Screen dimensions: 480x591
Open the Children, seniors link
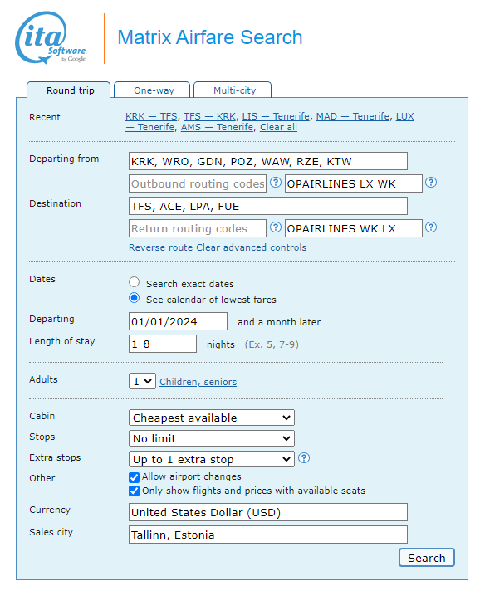198,382
